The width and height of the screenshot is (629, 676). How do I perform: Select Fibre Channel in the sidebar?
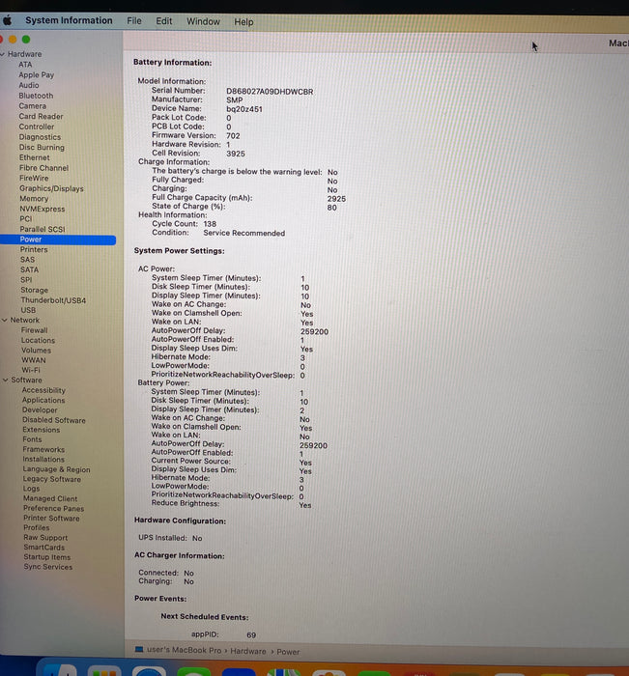(x=43, y=168)
